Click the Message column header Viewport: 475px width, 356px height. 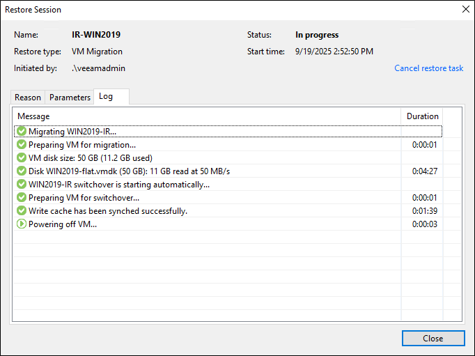coord(33,116)
